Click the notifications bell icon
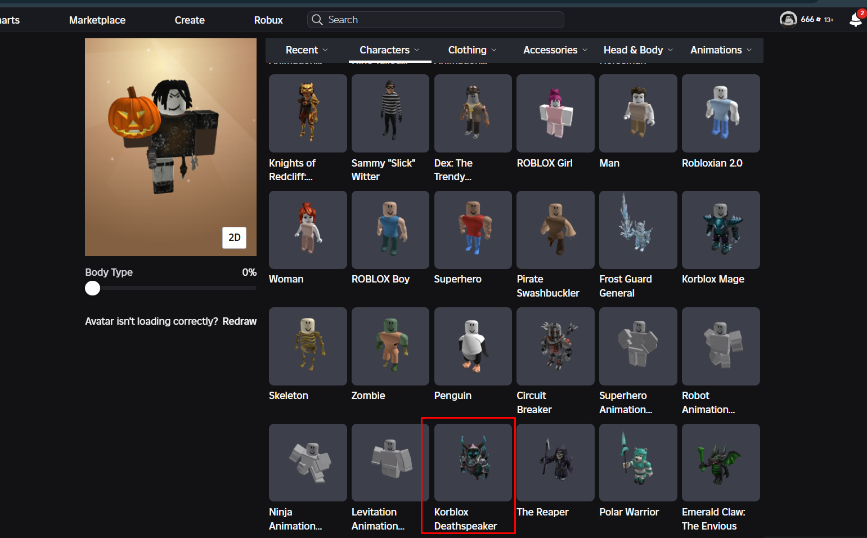Image resolution: width=867 pixels, height=538 pixels. pos(855,20)
